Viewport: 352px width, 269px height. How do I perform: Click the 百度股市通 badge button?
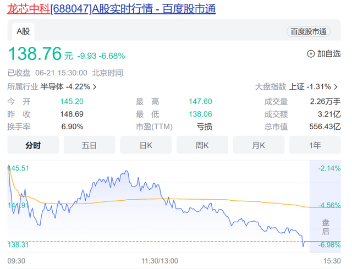tap(308, 32)
